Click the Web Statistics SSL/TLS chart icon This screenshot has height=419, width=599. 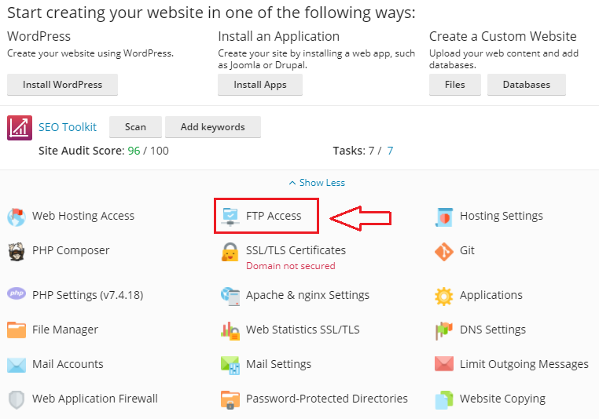(230, 330)
